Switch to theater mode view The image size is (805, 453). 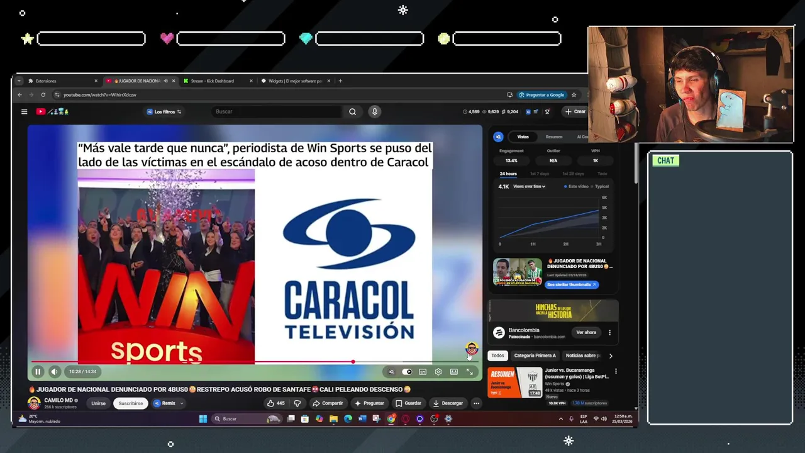click(x=454, y=372)
